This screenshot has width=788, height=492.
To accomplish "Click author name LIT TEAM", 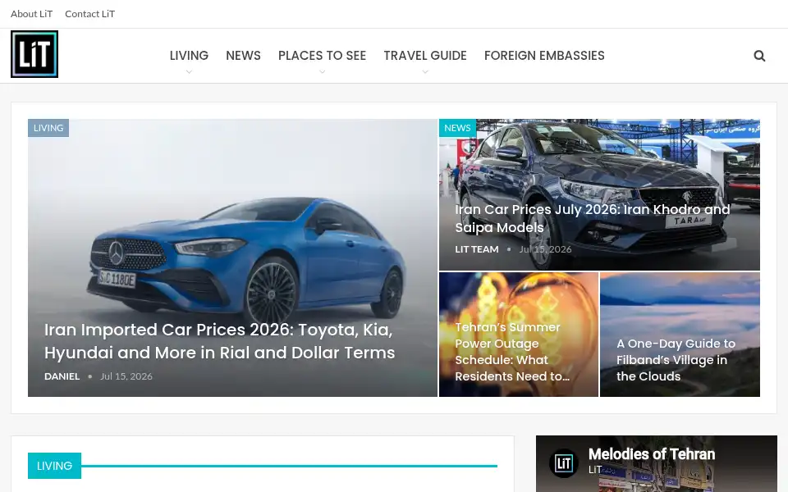I will point(476,249).
